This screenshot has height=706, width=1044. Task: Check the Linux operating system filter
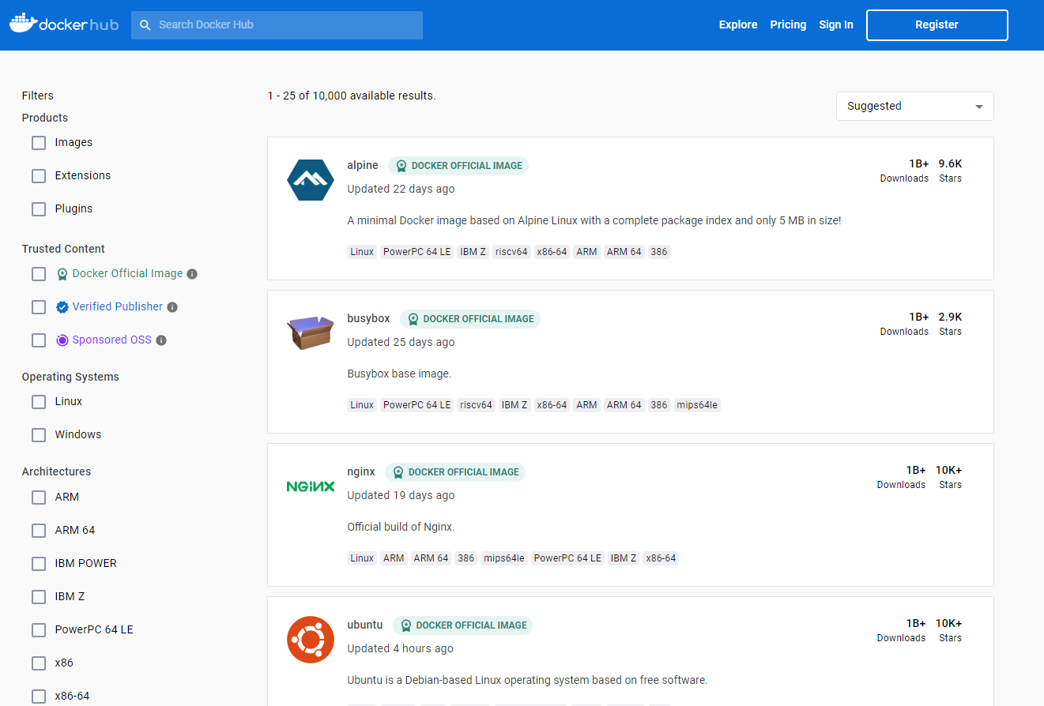[39, 402]
